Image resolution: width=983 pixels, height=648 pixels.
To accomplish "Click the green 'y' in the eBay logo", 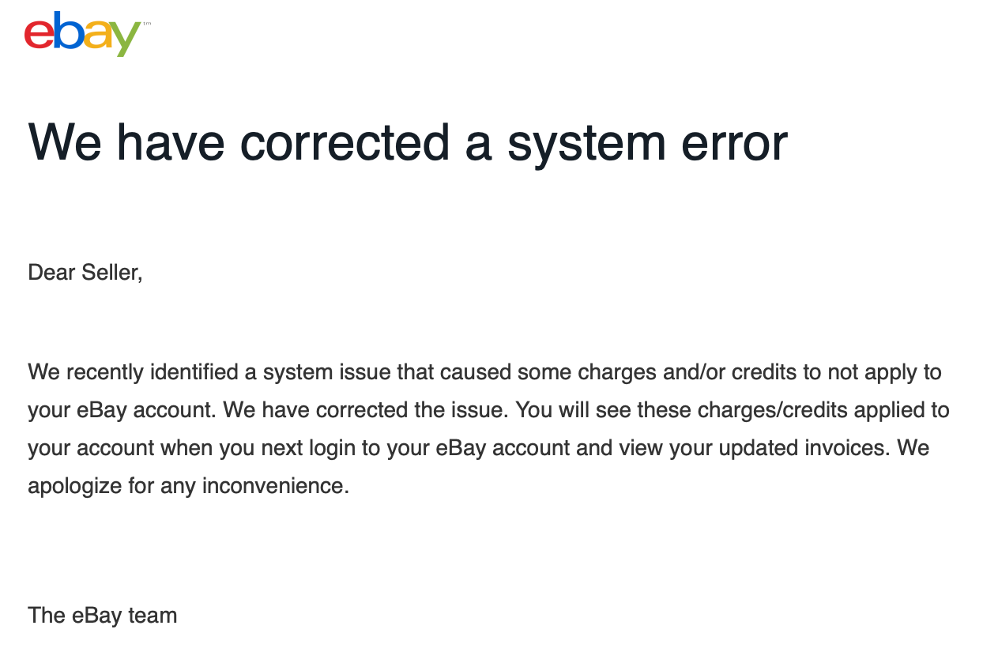I will point(125,40).
